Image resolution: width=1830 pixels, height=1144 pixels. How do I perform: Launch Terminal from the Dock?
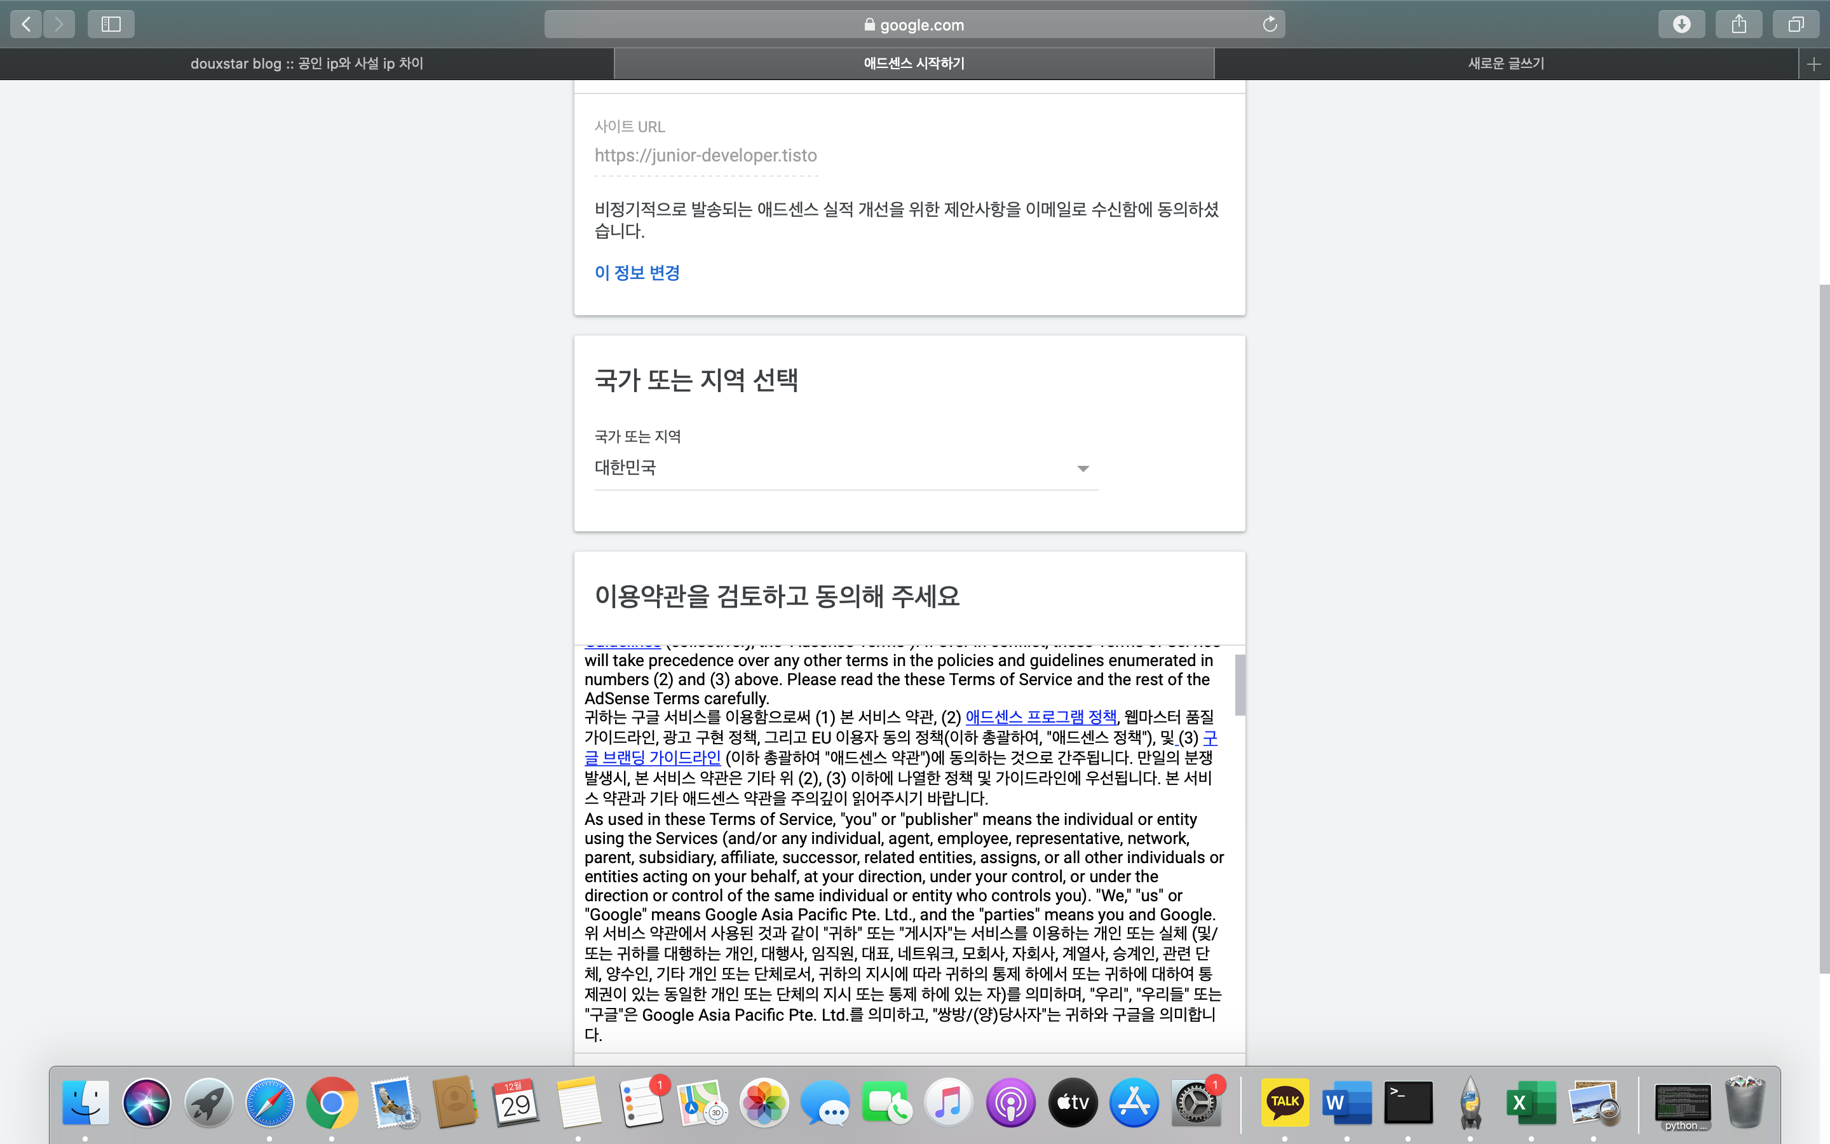point(1408,1103)
